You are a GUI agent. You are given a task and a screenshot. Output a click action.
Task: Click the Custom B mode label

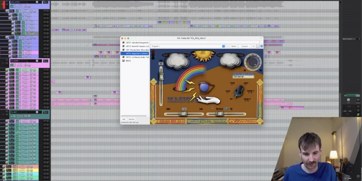[x=247, y=99]
